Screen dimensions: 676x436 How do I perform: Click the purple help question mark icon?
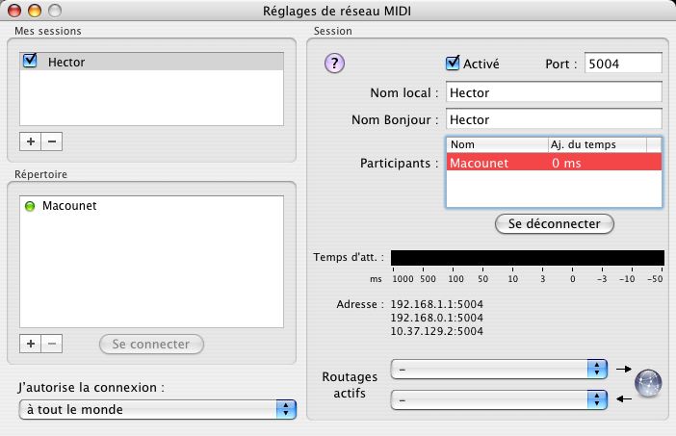(x=334, y=64)
